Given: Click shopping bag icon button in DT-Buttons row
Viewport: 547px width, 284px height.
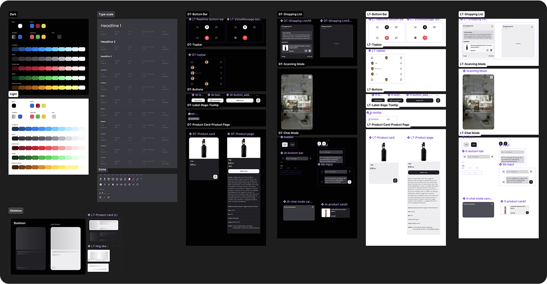Looking at the screenshot, I should click(258, 100).
